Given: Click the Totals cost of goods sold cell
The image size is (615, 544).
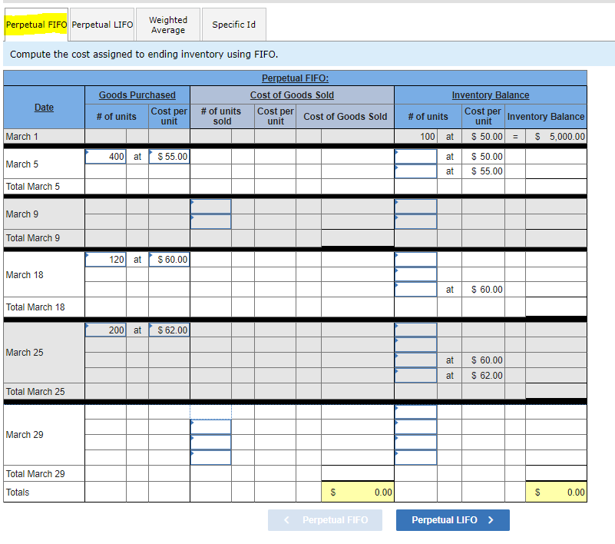Looking at the screenshot, I should (358, 492).
